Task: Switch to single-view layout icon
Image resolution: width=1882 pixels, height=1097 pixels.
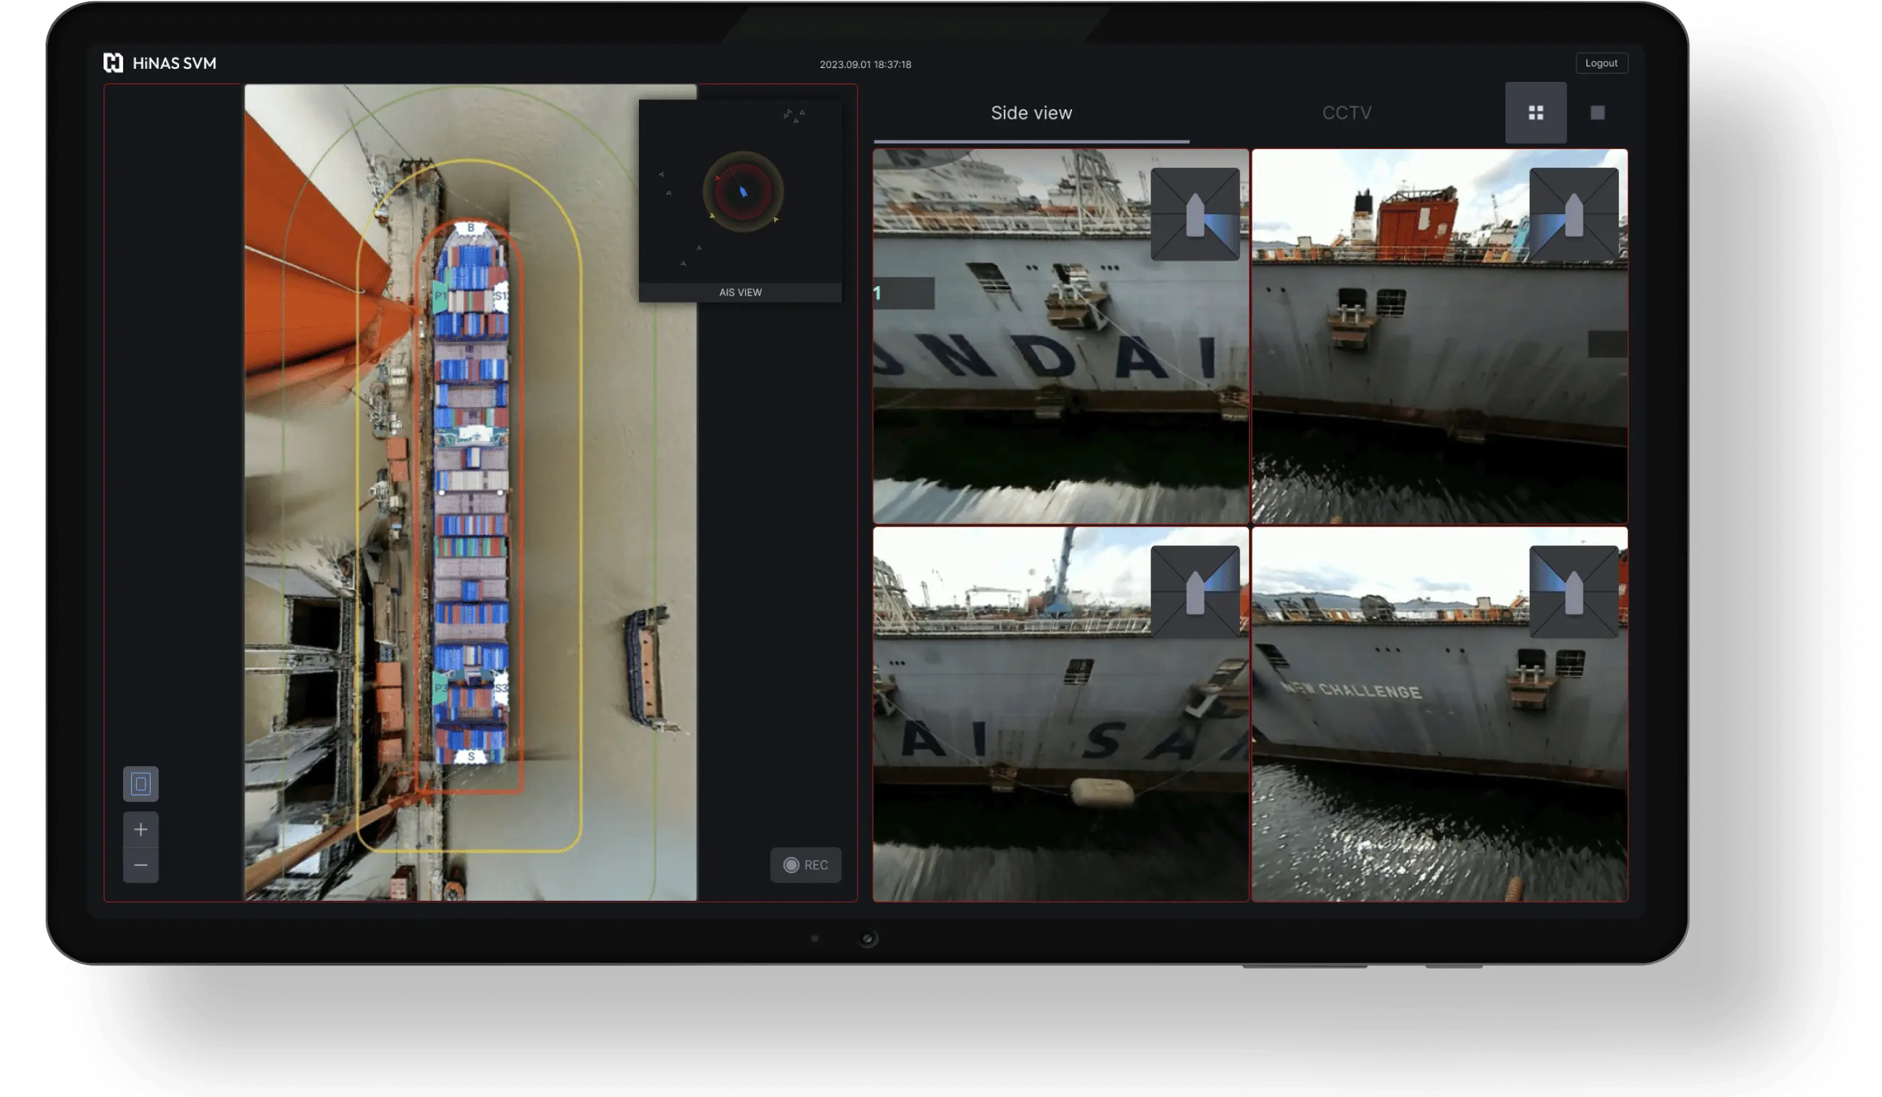Action: click(x=1597, y=113)
